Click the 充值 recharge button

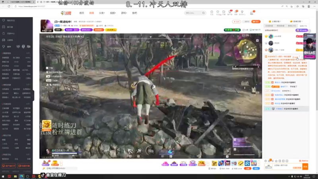point(248,168)
